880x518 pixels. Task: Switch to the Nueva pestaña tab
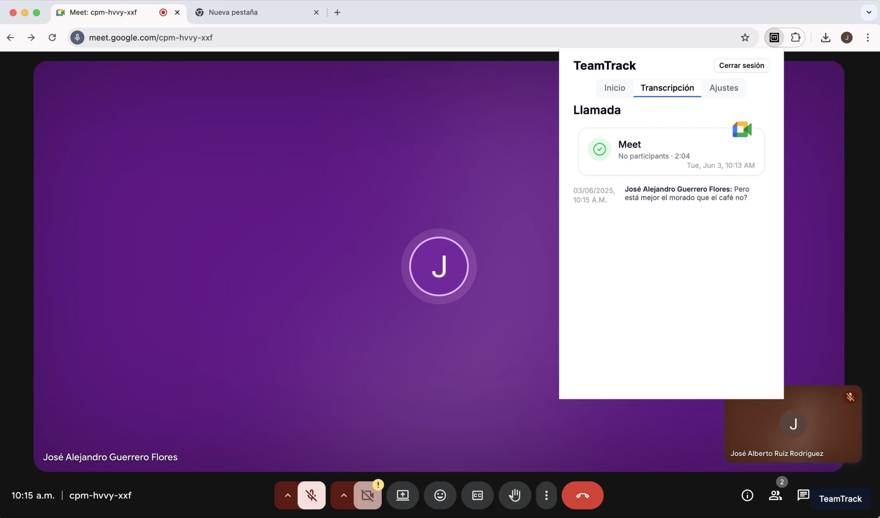257,12
